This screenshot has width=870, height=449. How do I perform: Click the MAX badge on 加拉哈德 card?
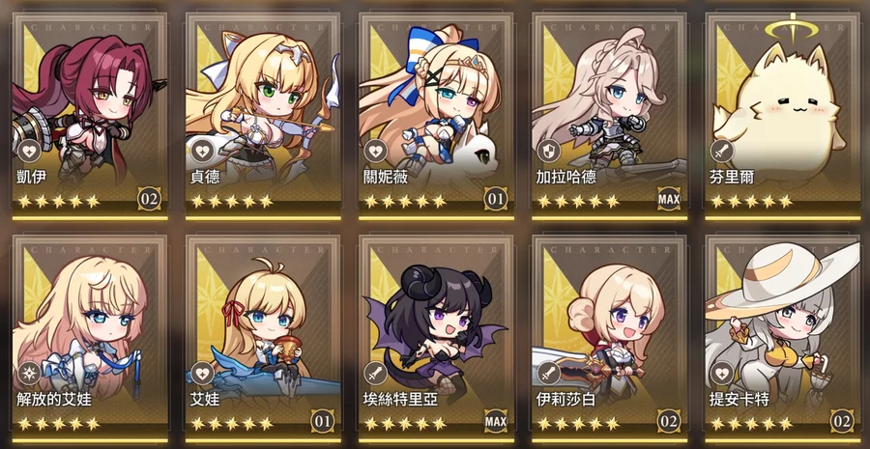click(669, 199)
